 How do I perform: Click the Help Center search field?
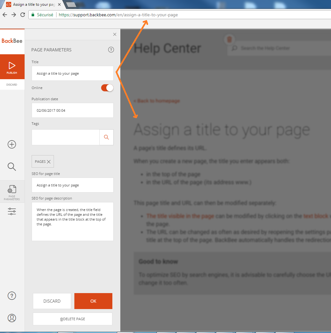[x=279, y=48]
